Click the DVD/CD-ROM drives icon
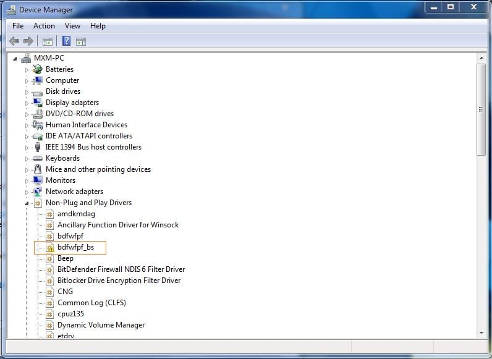Screen dimensions: 492x359 point(37,114)
